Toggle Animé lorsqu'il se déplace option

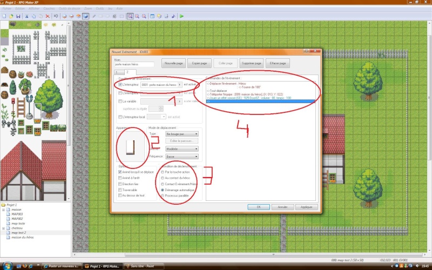[120, 172]
